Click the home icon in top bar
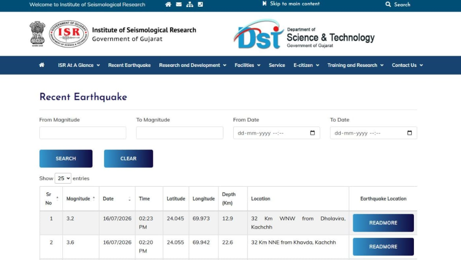This screenshot has width=461, height=260. click(x=168, y=4)
